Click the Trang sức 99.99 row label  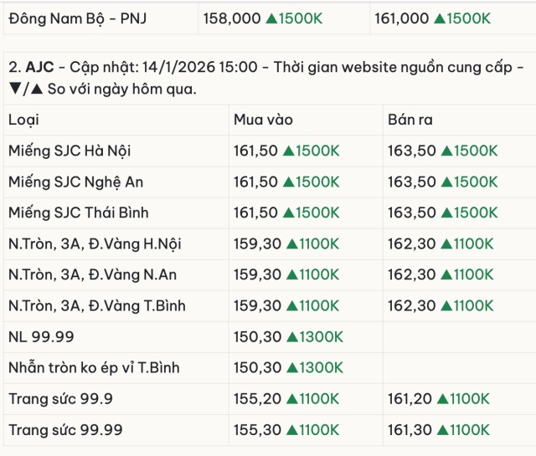click(x=65, y=429)
